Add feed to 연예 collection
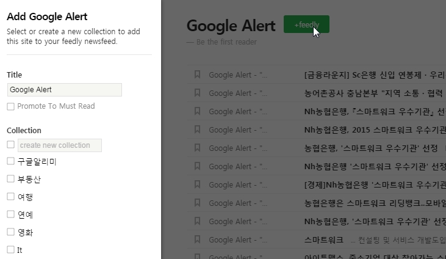Screen dimensions: 446x259 point(11,214)
